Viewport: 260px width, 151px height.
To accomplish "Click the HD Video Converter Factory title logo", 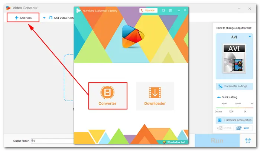I will tap(78, 11).
